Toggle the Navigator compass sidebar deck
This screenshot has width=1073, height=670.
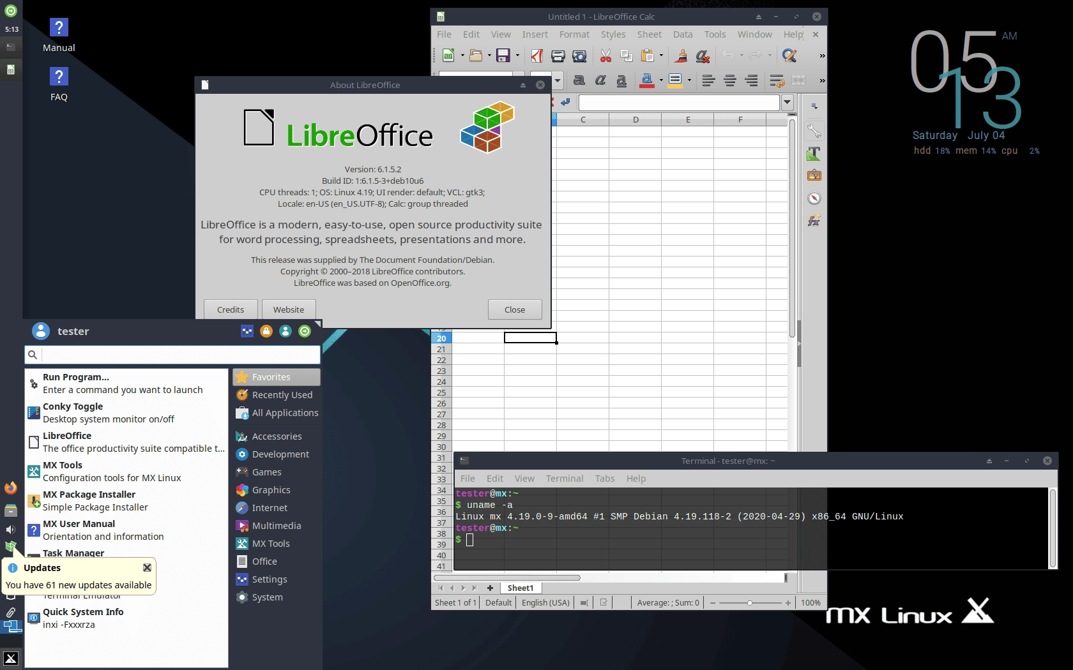(x=814, y=198)
